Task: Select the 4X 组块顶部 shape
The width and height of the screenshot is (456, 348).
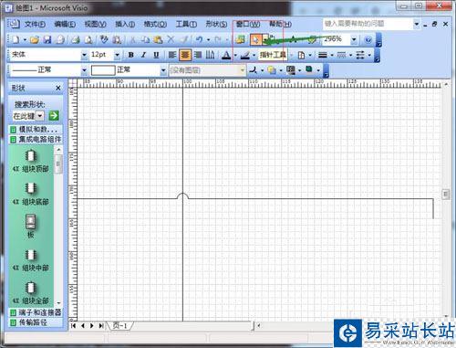Action: (30, 161)
